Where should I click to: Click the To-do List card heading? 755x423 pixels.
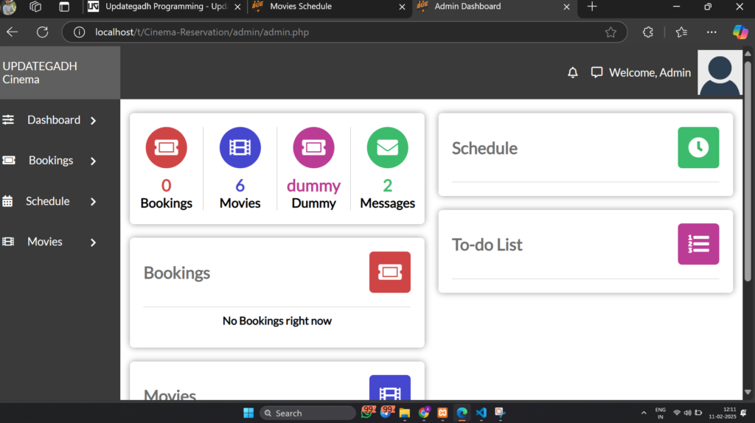[487, 245]
